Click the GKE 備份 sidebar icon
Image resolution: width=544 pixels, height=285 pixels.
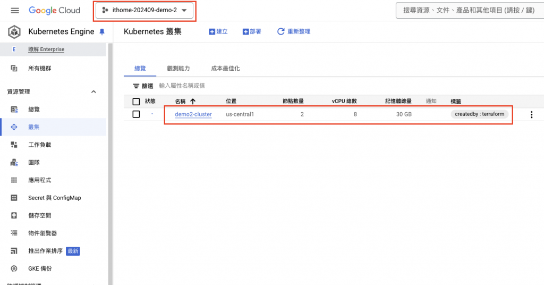point(14,269)
